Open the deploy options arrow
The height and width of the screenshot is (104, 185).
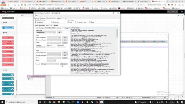[177, 12]
